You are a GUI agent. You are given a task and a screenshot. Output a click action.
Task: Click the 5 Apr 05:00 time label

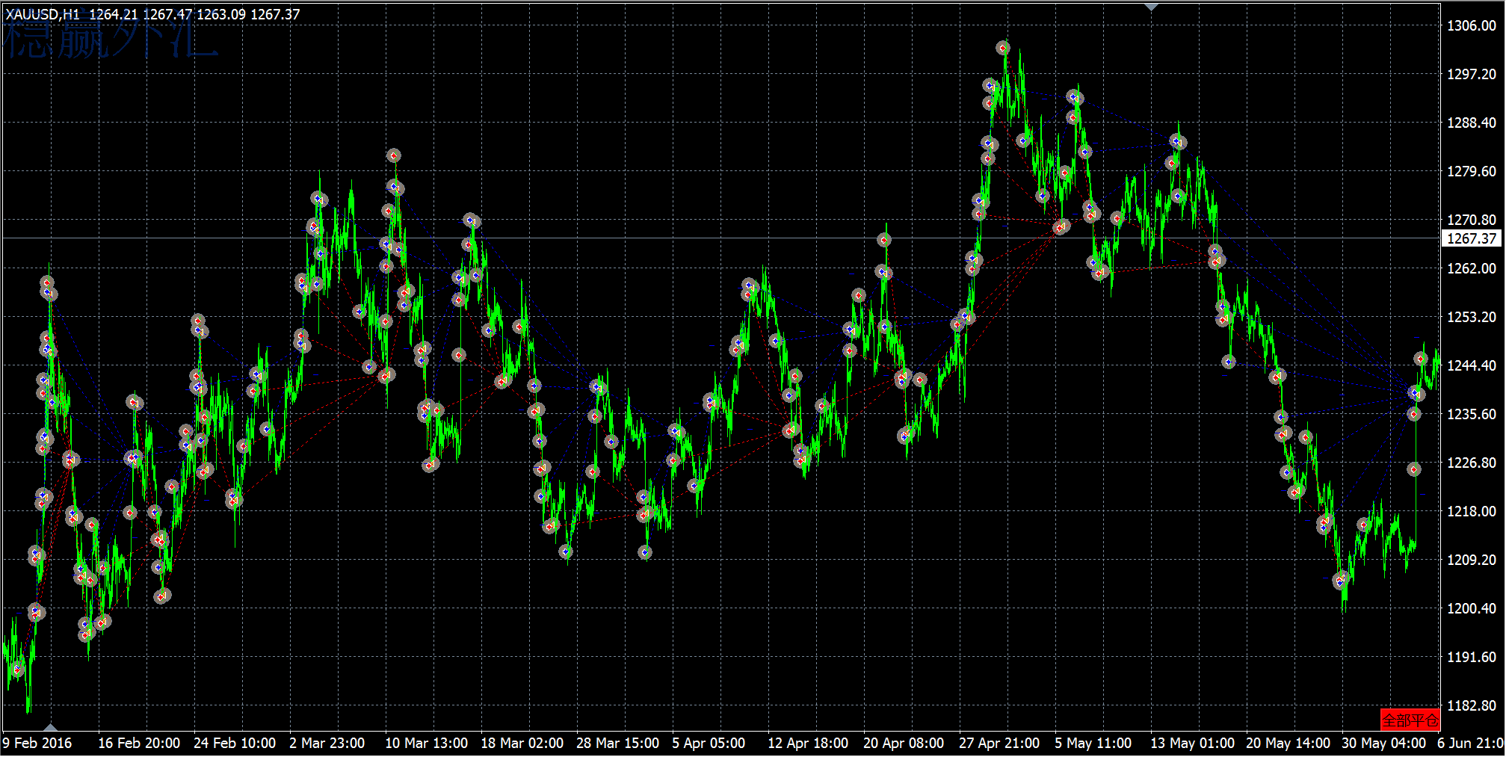coord(709,743)
